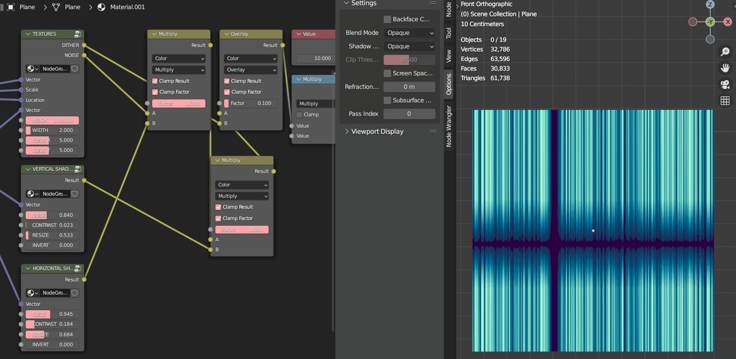This screenshot has width=736, height=359.
Task: Open the Tool sidebar tab
Action: click(449, 33)
